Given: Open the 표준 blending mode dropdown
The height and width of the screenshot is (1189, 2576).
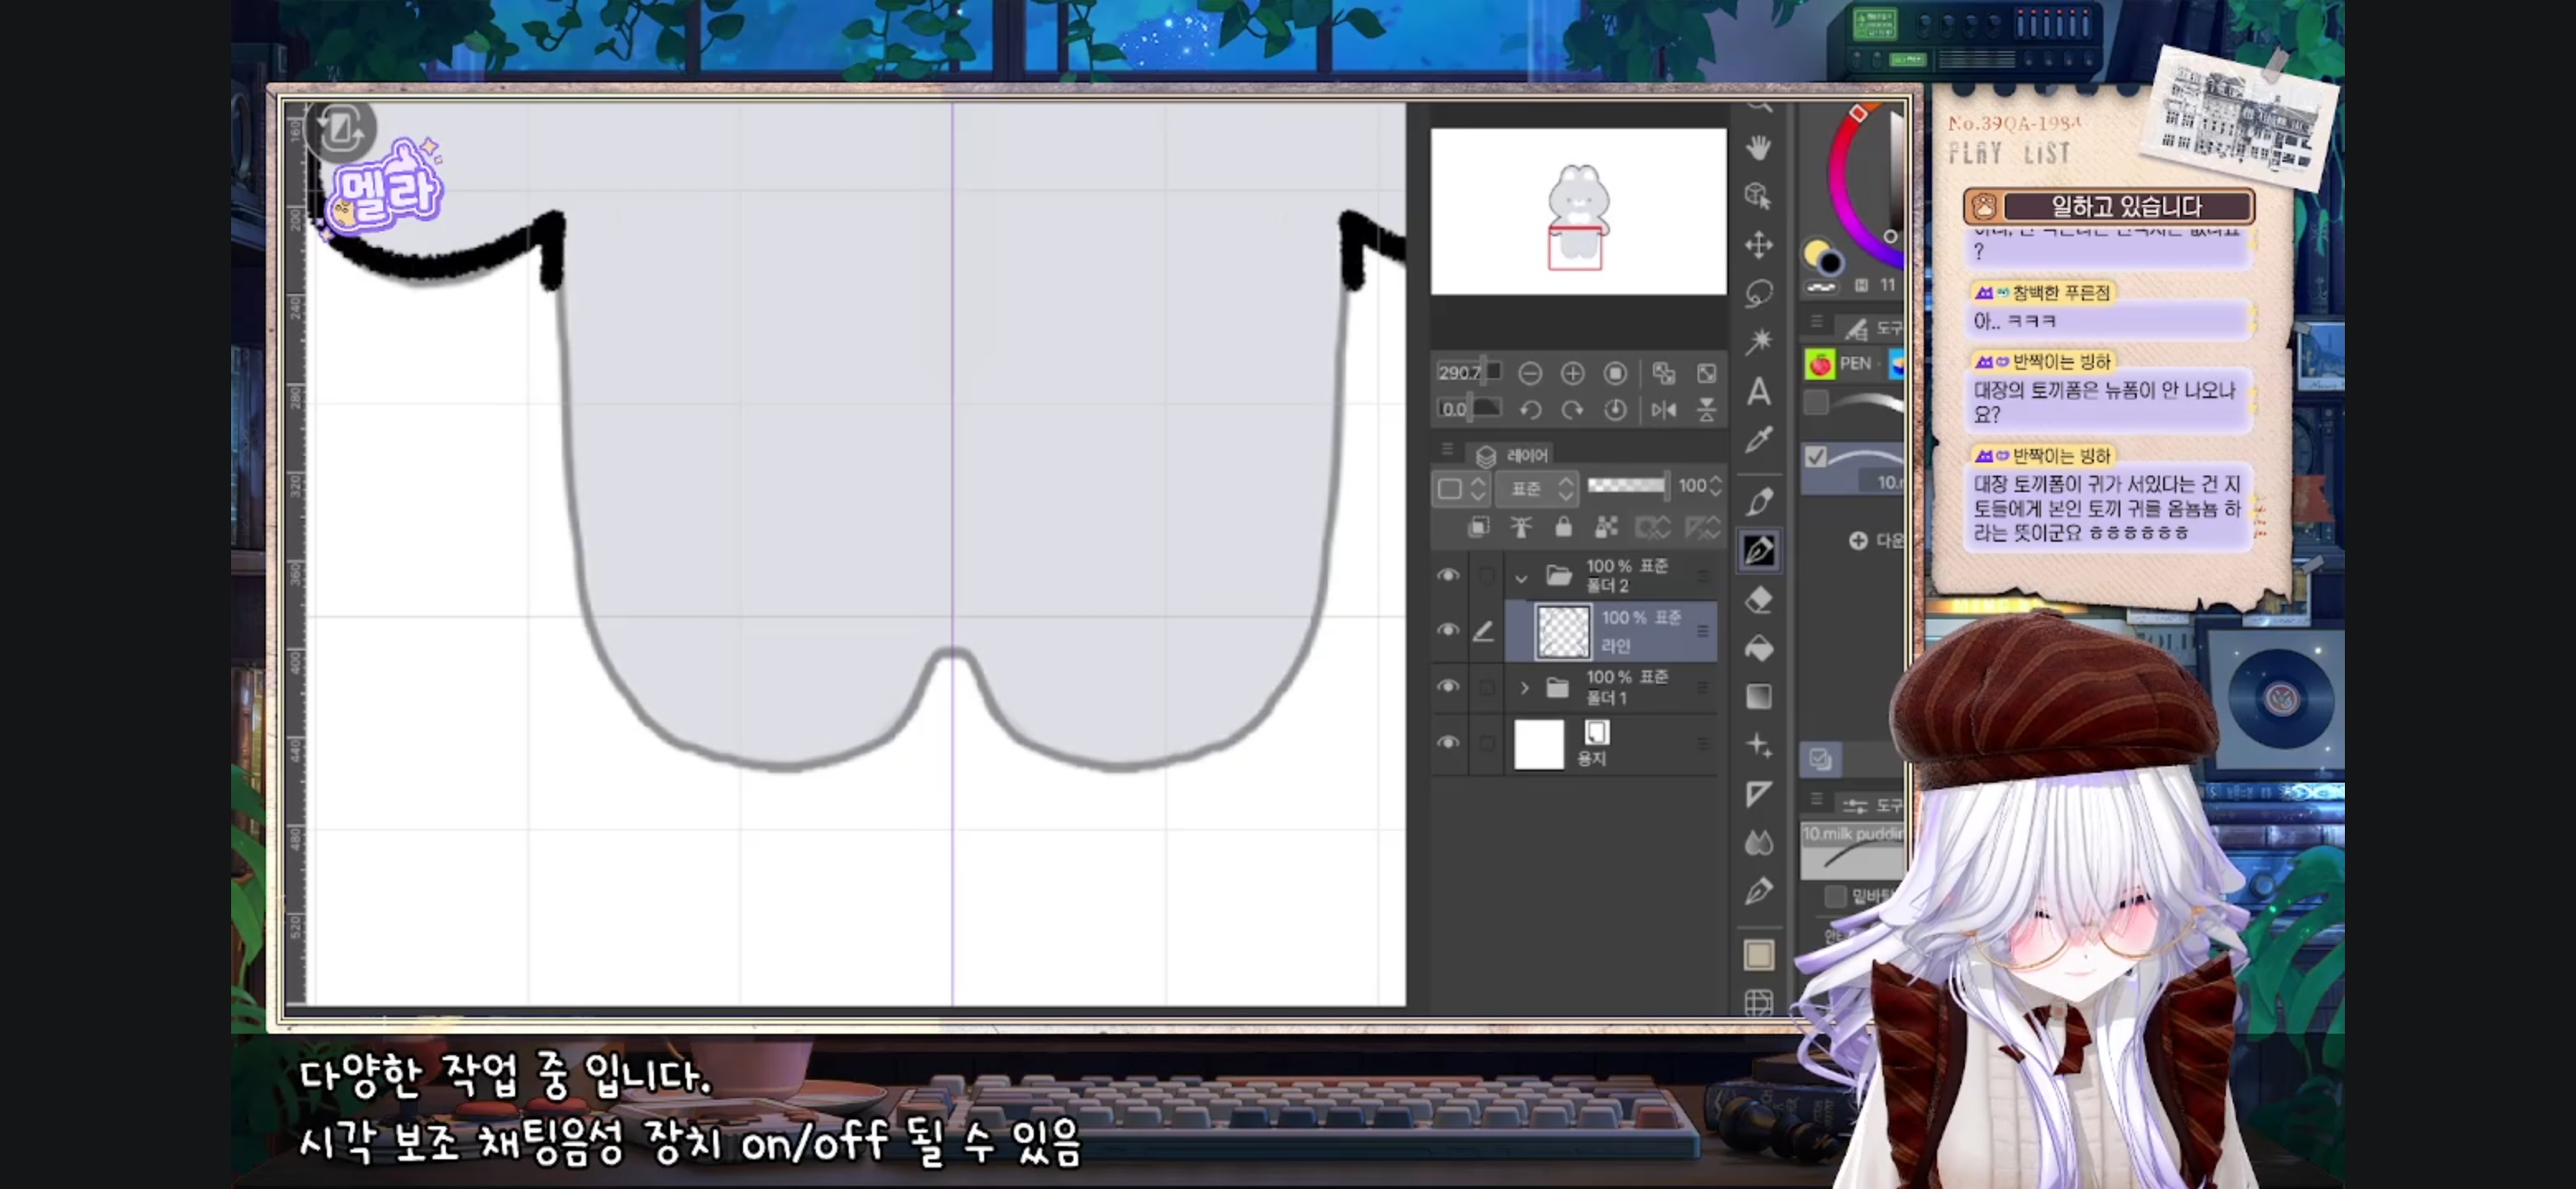Looking at the screenshot, I should (1537, 489).
